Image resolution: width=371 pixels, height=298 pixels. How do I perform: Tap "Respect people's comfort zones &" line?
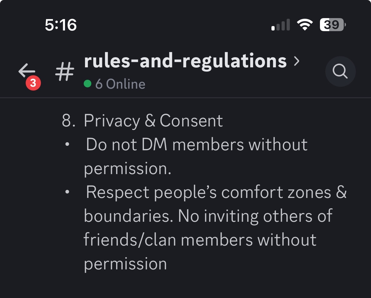click(216, 192)
